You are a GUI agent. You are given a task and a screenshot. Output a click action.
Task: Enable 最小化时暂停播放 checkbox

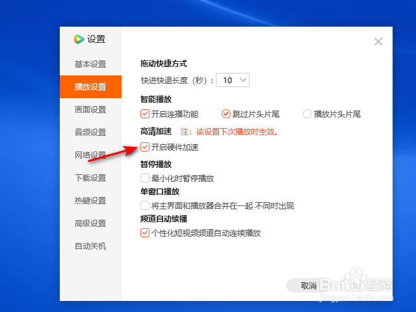(x=145, y=178)
